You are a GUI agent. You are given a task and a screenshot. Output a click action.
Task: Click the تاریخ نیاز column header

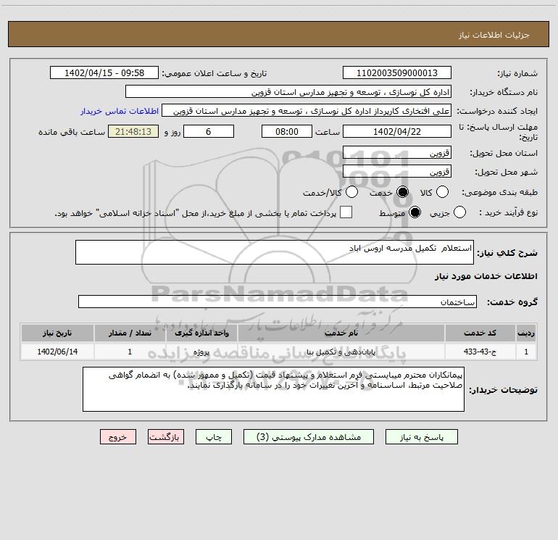tap(57, 333)
